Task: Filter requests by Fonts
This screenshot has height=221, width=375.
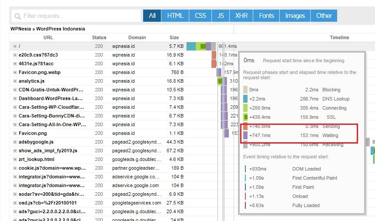Action: (x=266, y=16)
